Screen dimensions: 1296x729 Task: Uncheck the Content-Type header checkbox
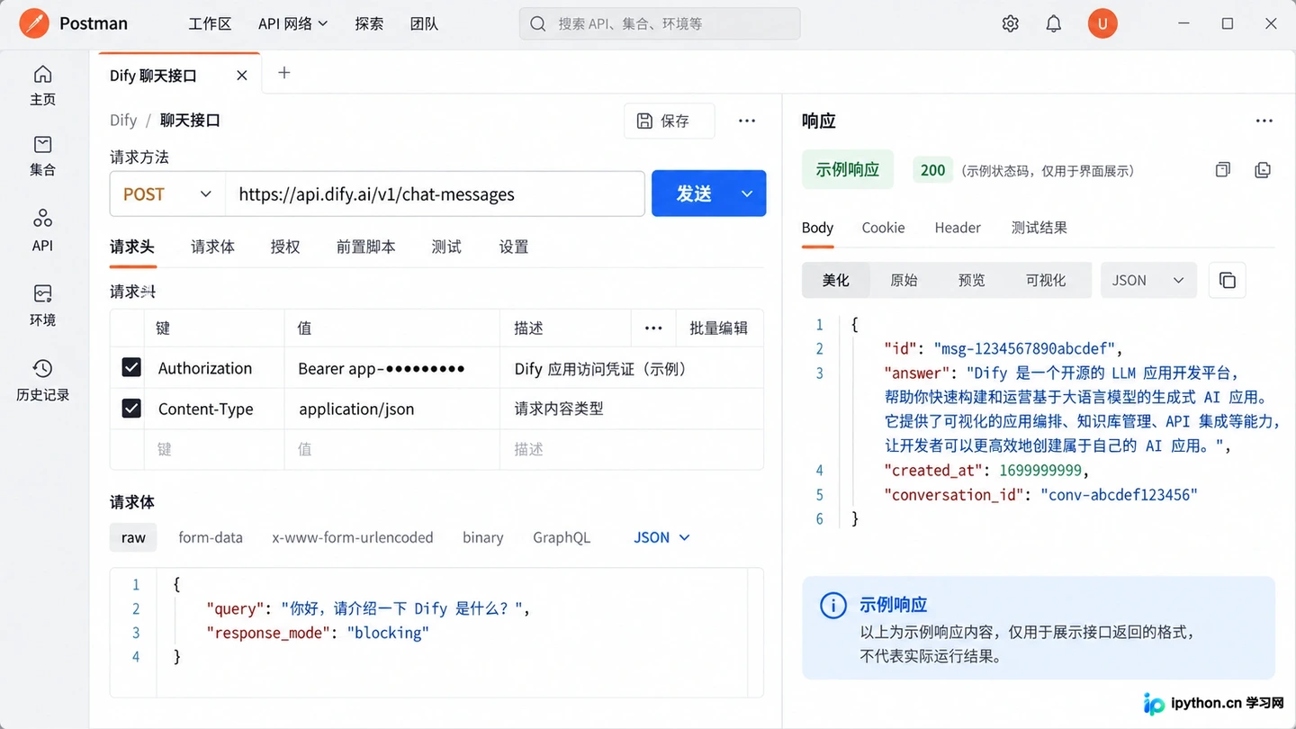click(x=131, y=409)
